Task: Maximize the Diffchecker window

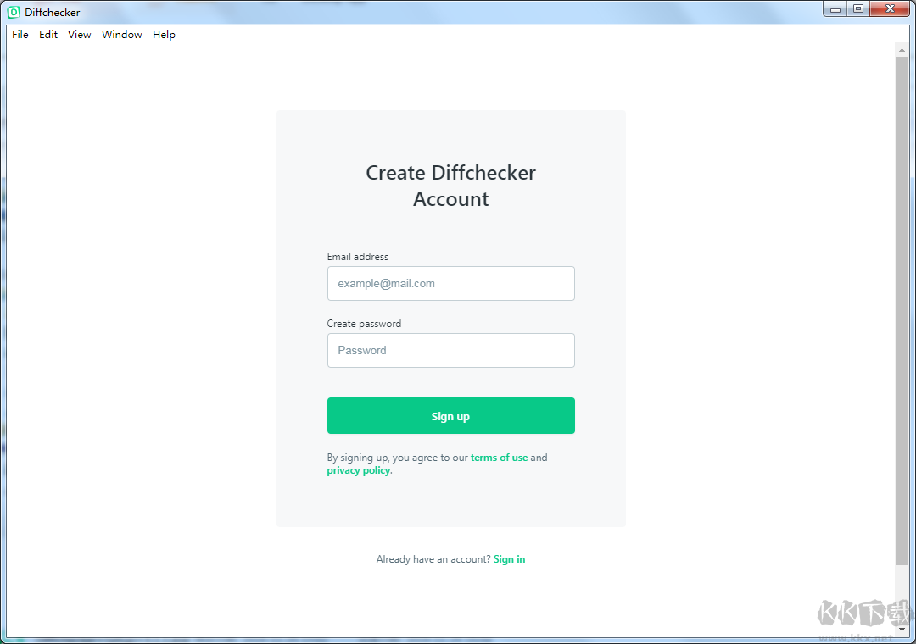Action: [x=858, y=8]
